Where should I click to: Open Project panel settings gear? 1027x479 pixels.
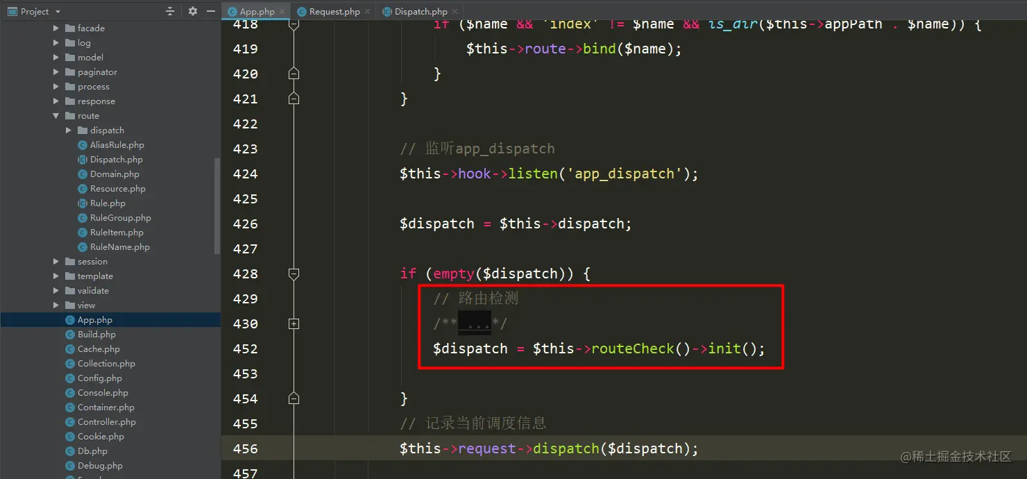pos(193,11)
